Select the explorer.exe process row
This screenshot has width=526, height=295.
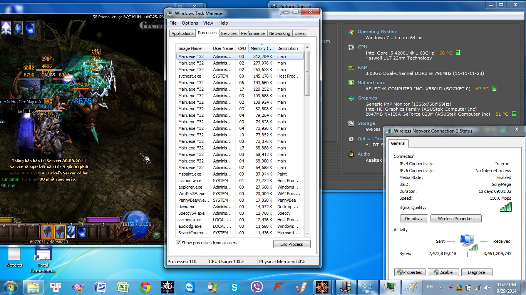[240, 187]
